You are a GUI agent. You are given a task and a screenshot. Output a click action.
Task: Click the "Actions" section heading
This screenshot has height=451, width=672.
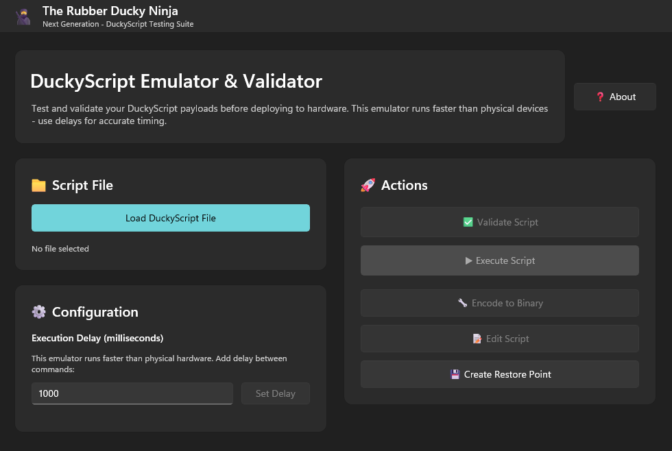click(404, 185)
